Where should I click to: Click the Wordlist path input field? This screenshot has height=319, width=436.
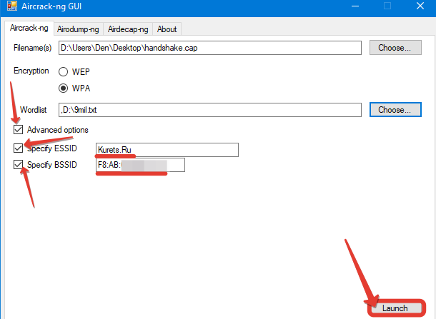[210, 110]
